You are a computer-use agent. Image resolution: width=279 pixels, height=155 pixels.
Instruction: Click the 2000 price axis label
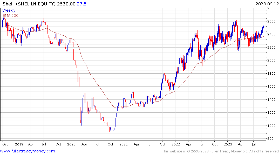point(271,60)
